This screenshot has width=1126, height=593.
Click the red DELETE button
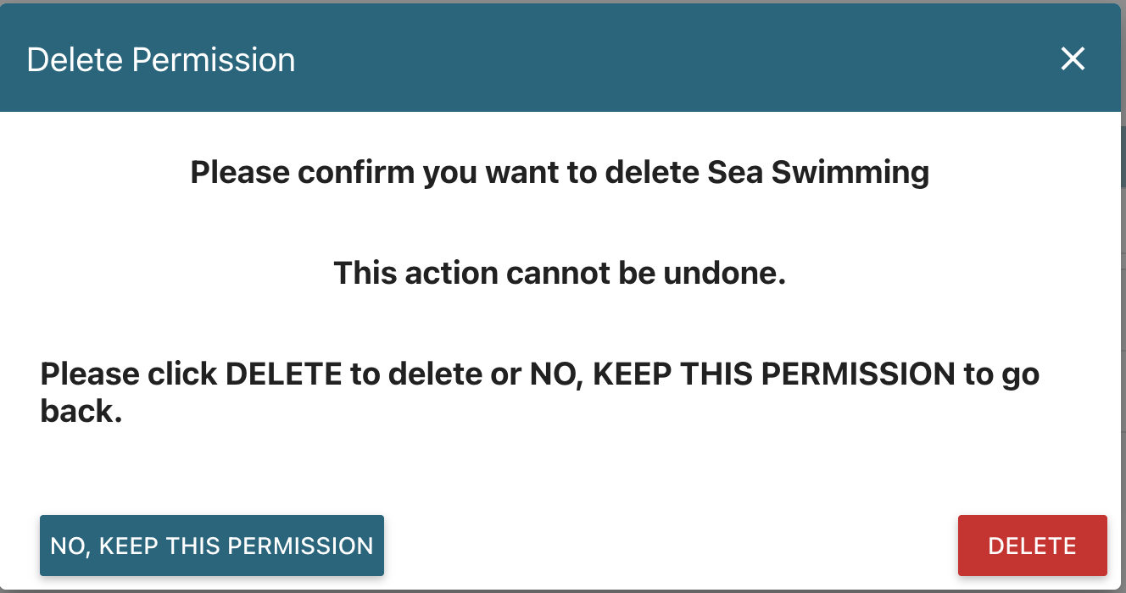point(1032,546)
